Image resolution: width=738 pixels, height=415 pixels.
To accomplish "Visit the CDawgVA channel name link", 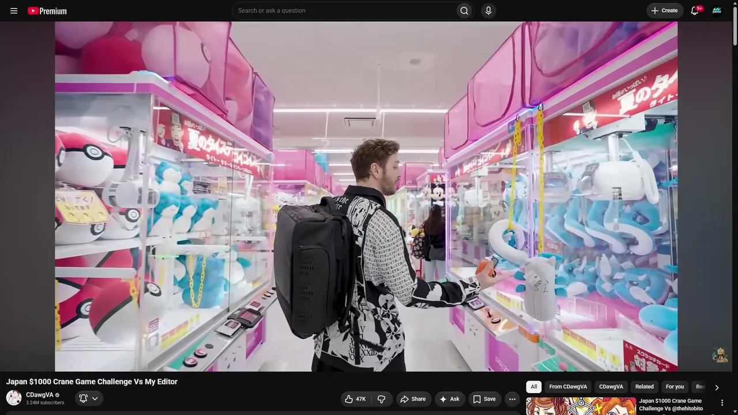I will point(40,395).
